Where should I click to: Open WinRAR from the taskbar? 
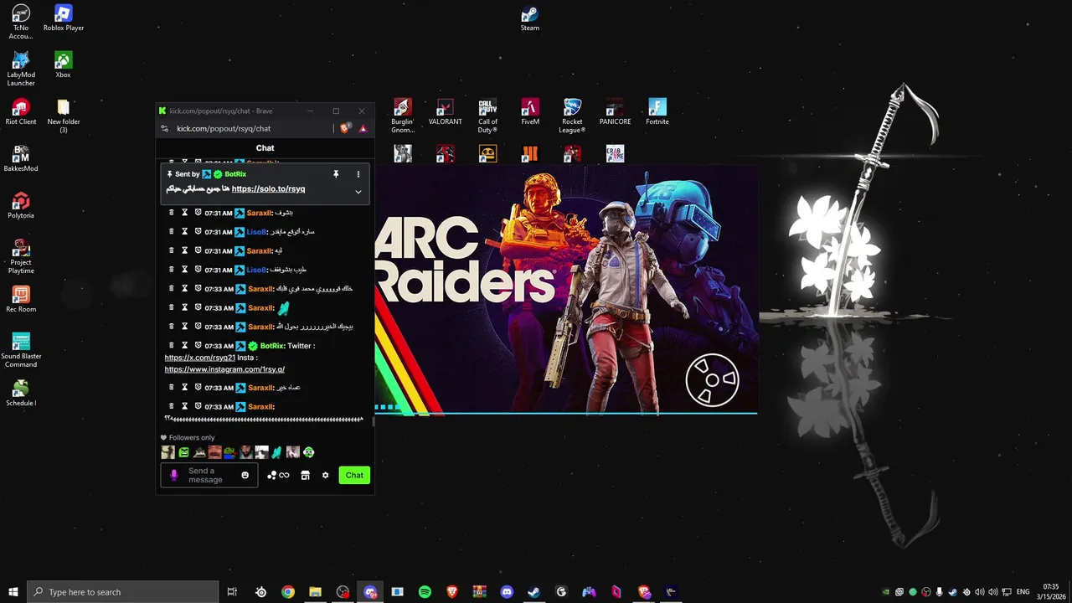(x=479, y=592)
